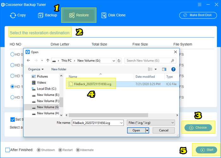The image size is (221, 158).
Task: Open recent locations dropdown arrow
Action: coord(42,61)
